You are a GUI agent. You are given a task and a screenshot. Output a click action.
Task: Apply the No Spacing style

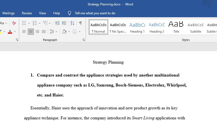118,27
